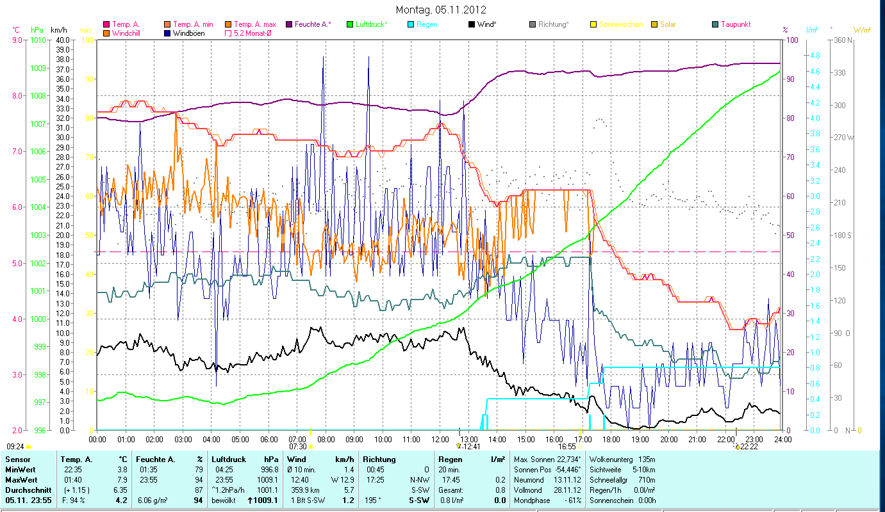Click the rising pressure arrow beside 1009.1
Screen dimensions: 885x512
pos(249,500)
